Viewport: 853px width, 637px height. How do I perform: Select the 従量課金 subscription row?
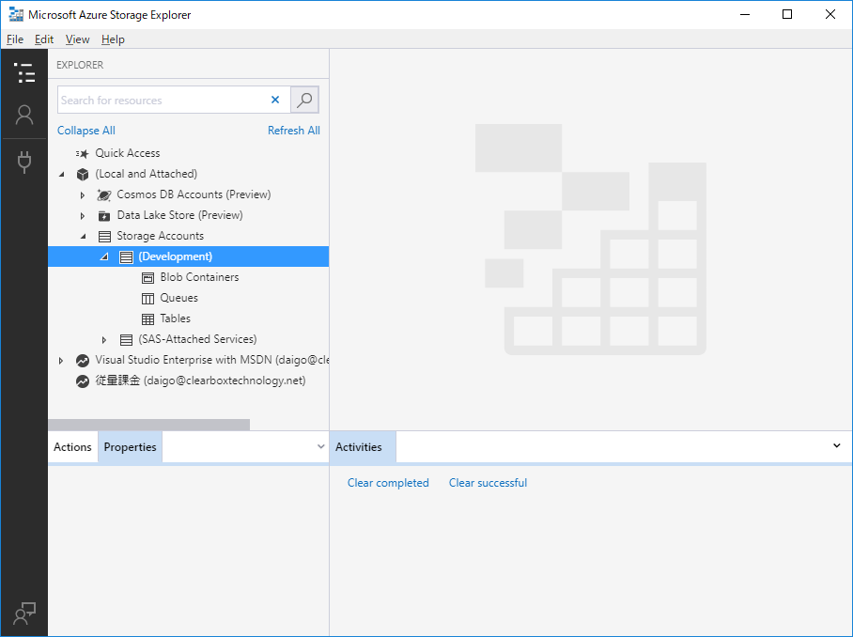click(x=188, y=381)
